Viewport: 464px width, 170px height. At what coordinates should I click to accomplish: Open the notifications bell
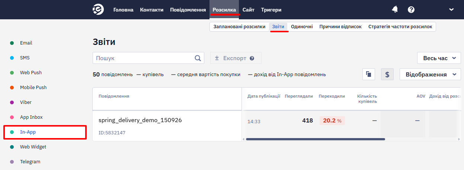pos(395,10)
